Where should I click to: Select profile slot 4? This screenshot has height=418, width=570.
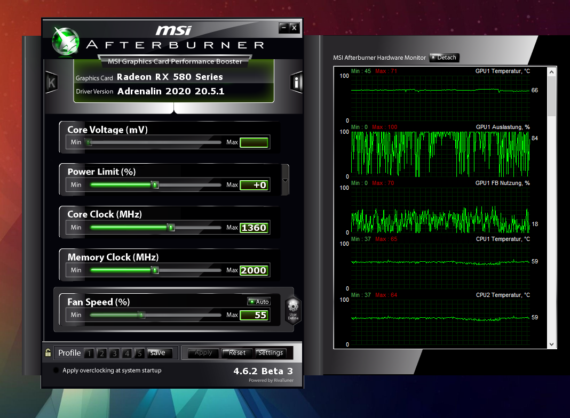127,353
